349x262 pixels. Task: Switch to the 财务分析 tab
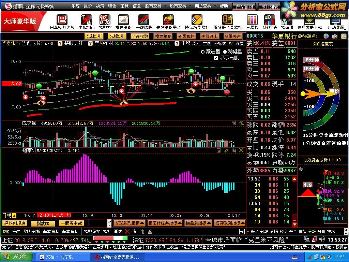point(32,232)
